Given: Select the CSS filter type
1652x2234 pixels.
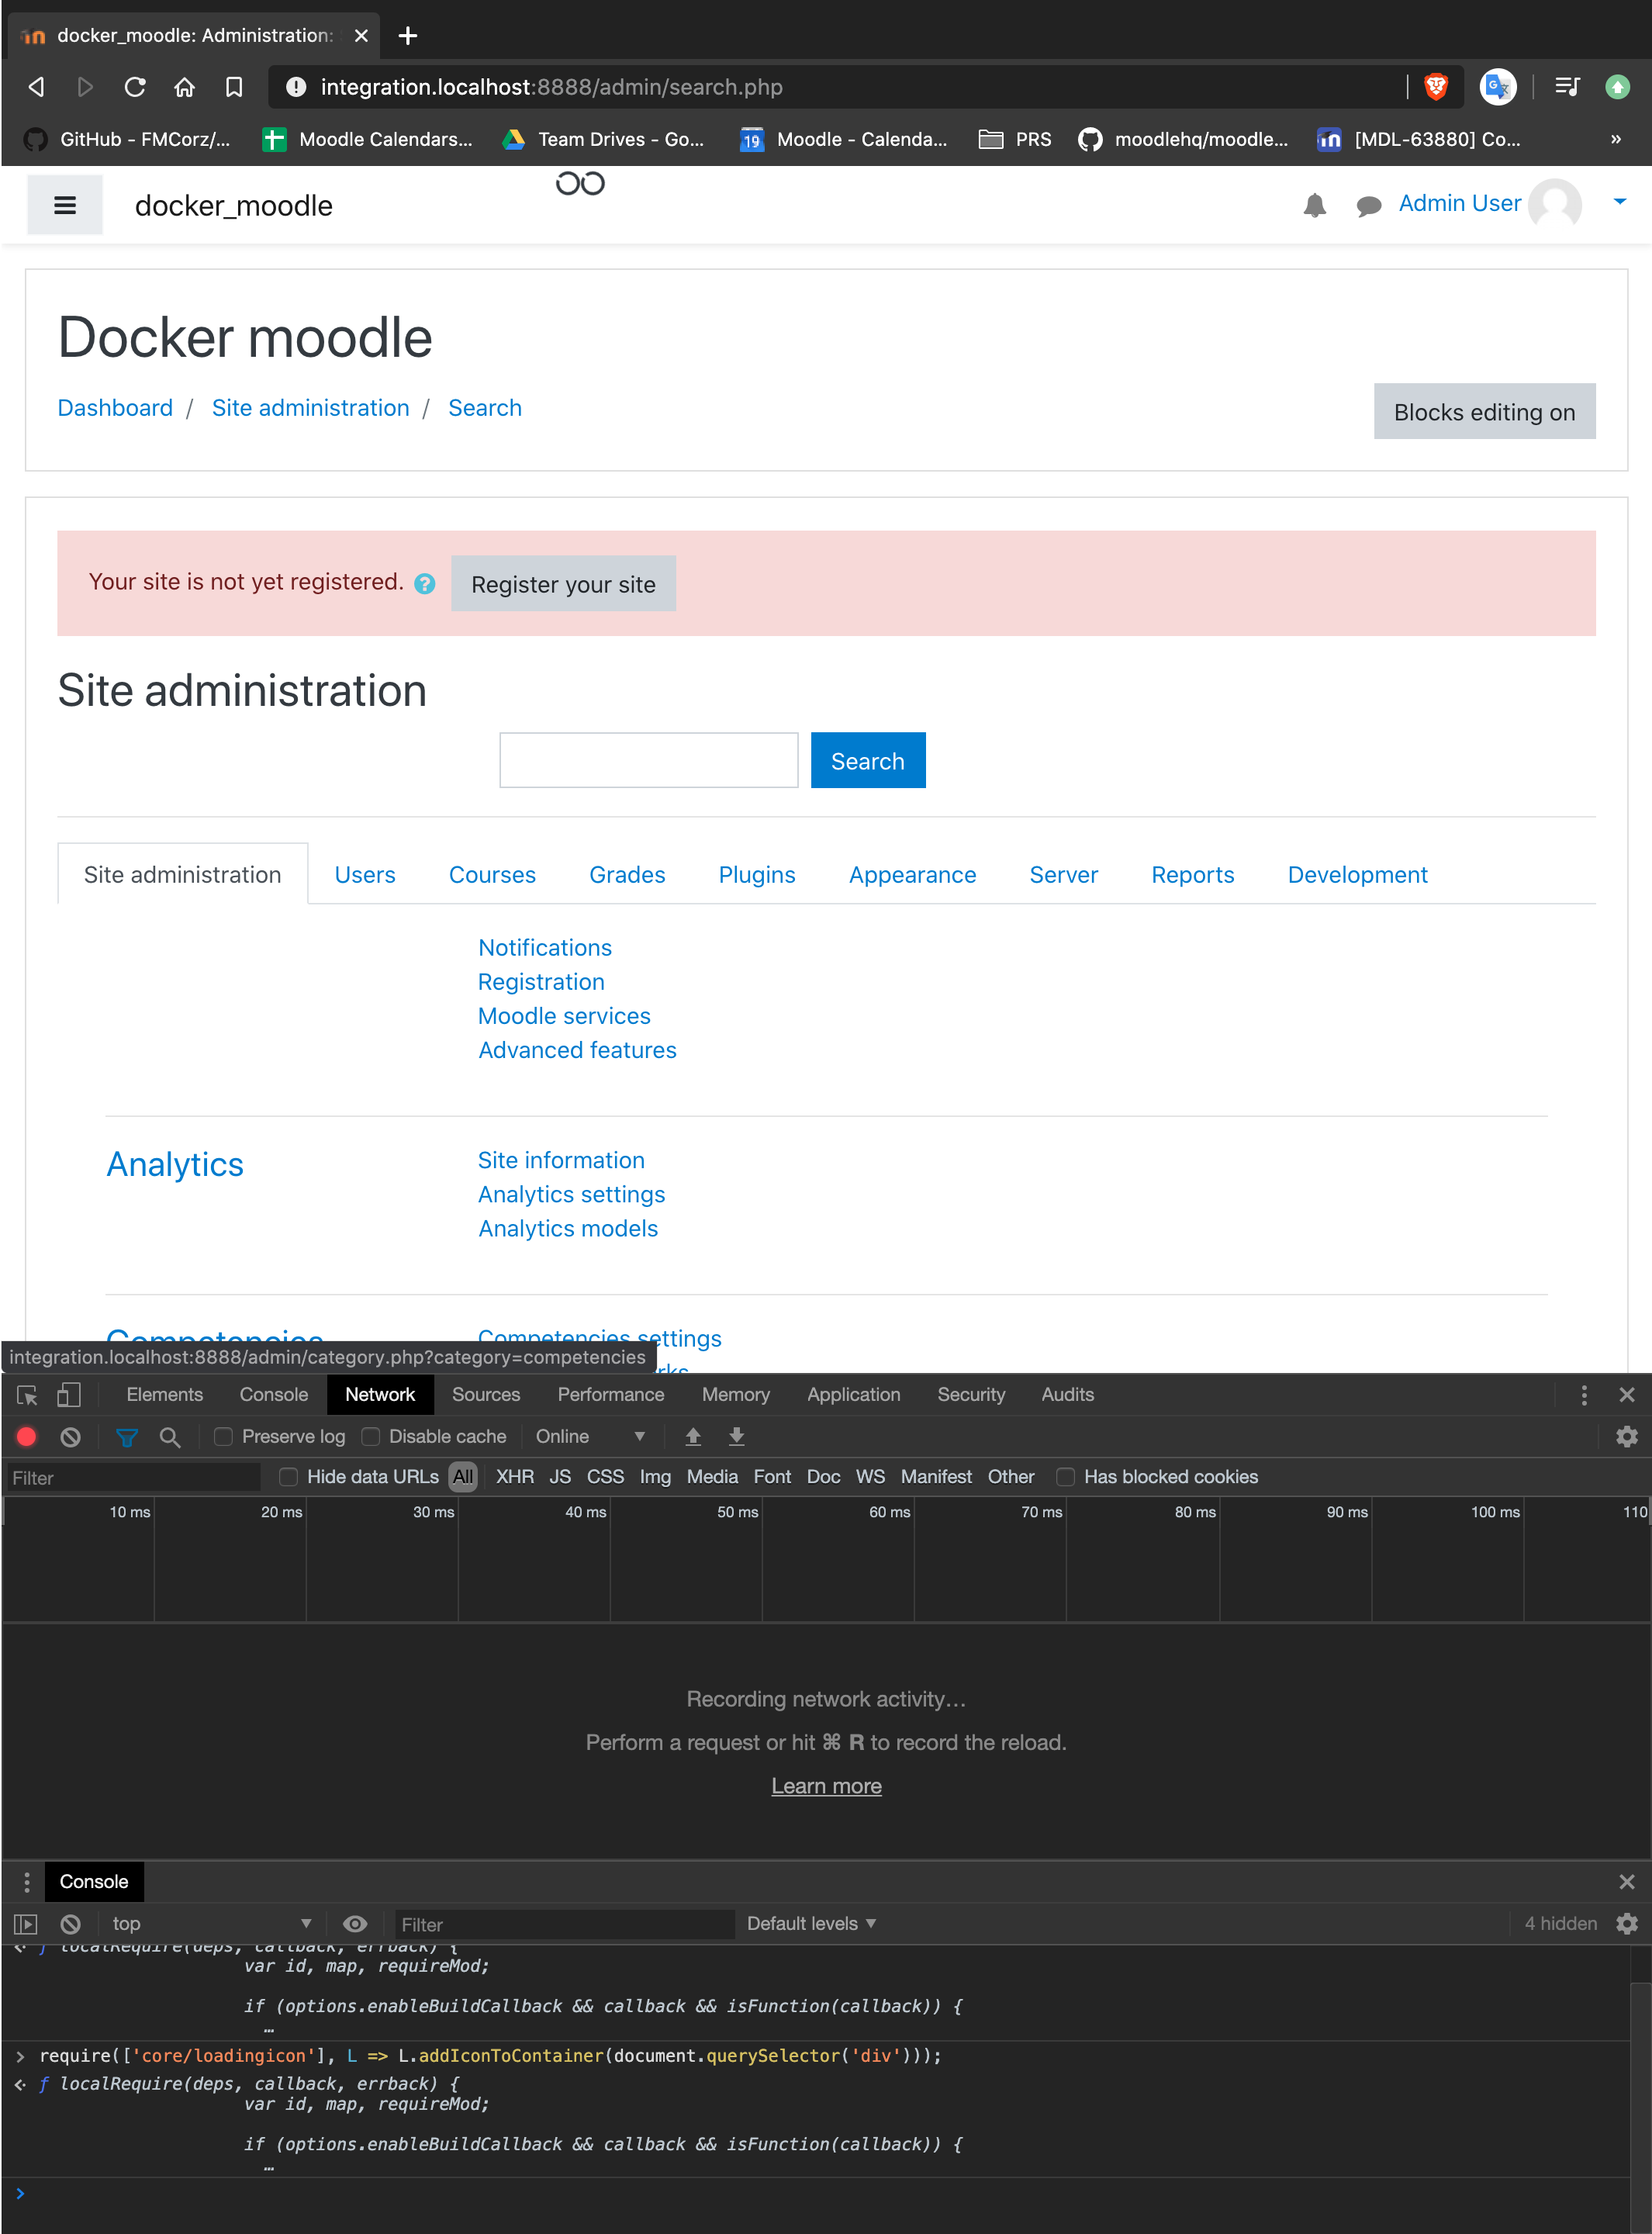Looking at the screenshot, I should coord(605,1477).
